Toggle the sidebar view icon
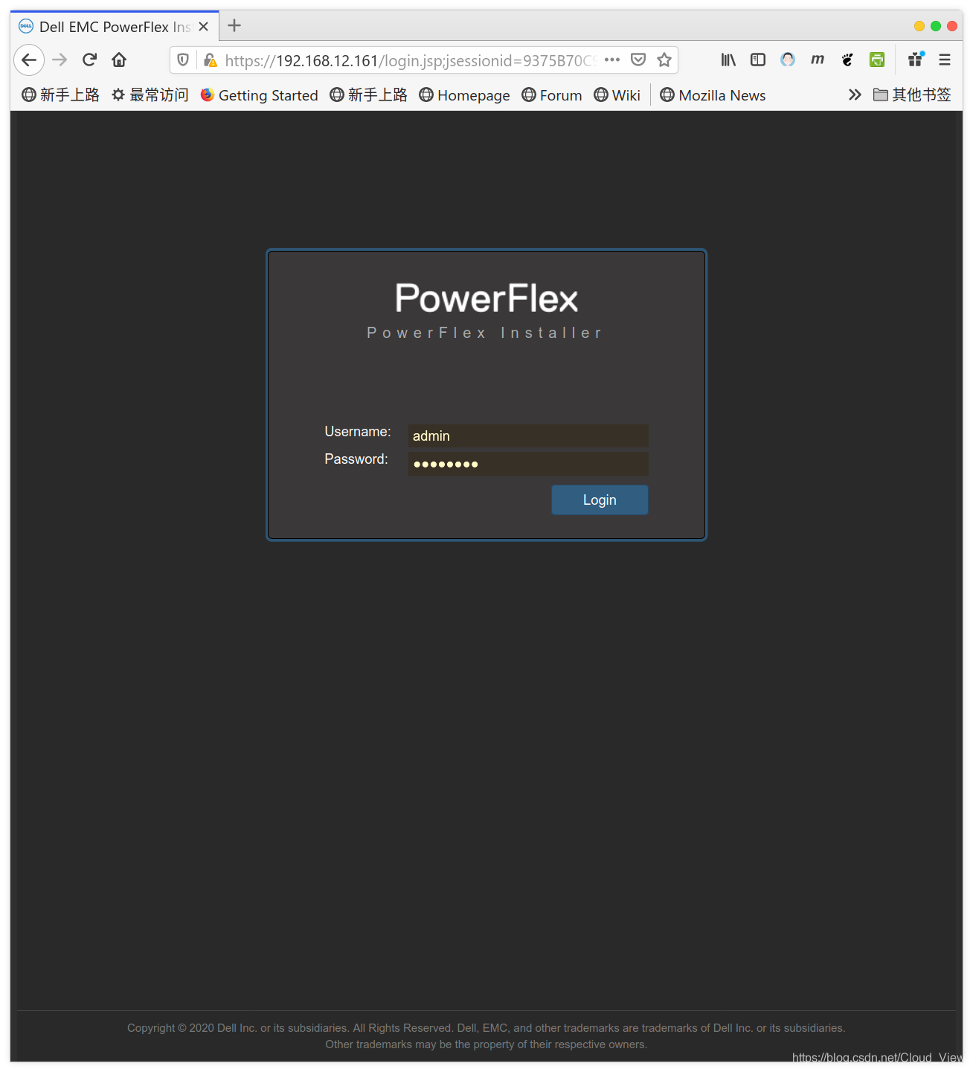This screenshot has width=973, height=1072. click(758, 60)
